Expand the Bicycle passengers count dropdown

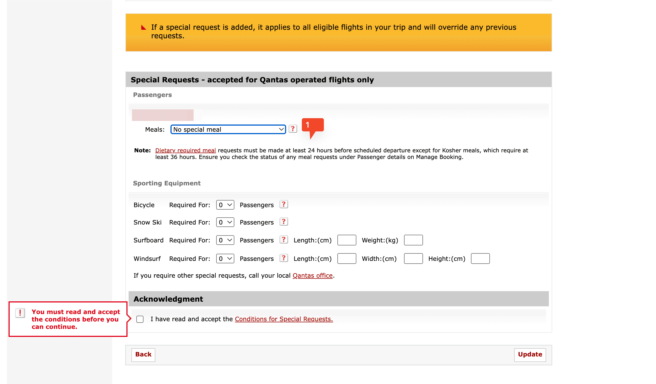point(225,205)
